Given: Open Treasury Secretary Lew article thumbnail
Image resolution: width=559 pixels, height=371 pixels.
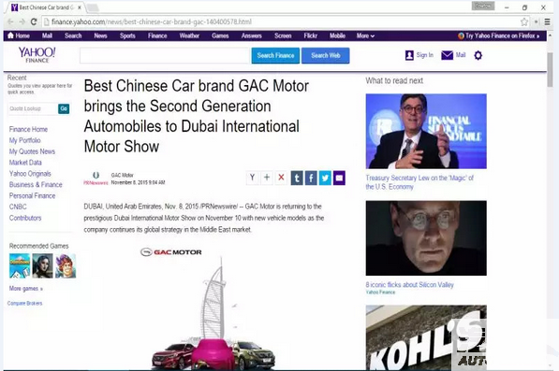Looking at the screenshot, I should pyautogui.click(x=426, y=131).
